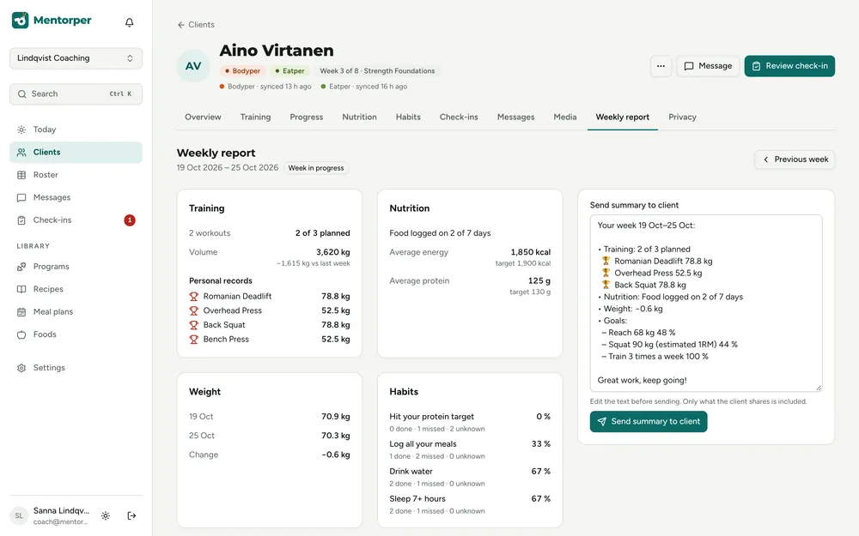Click the log out icon
Viewport: 859px width, 536px height.
coord(131,515)
